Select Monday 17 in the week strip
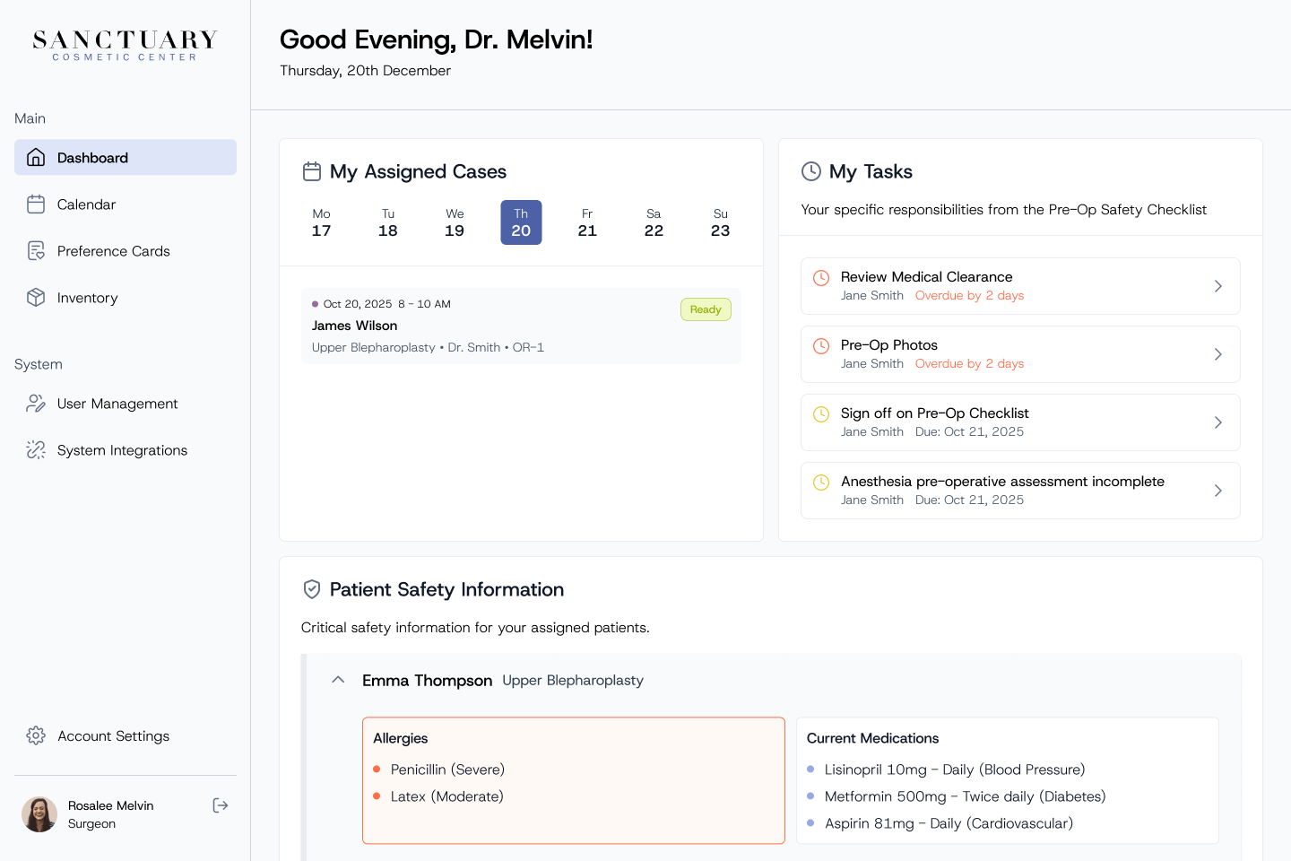1291x861 pixels. tap(322, 222)
